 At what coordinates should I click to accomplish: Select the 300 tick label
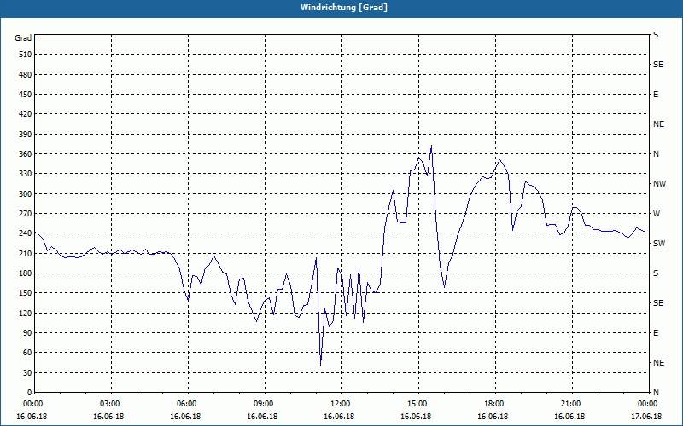click(x=26, y=194)
